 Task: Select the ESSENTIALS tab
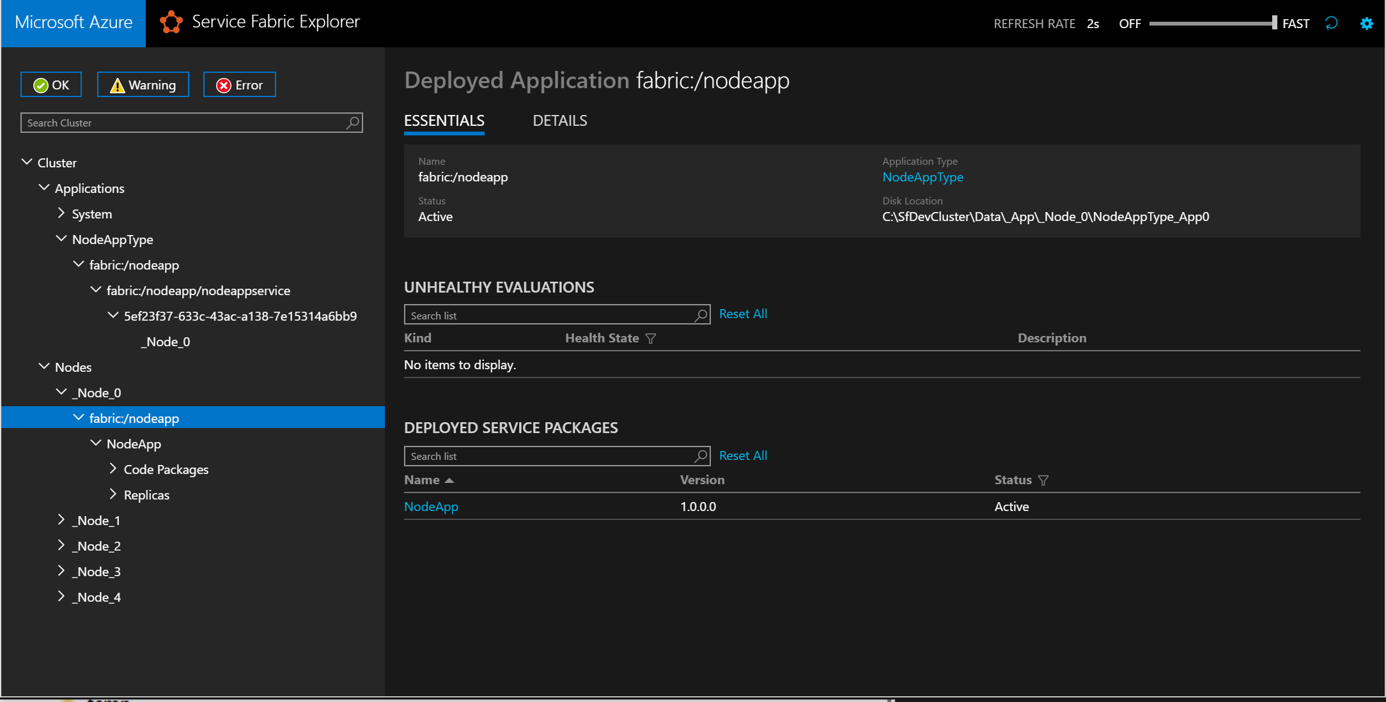pyautogui.click(x=444, y=119)
